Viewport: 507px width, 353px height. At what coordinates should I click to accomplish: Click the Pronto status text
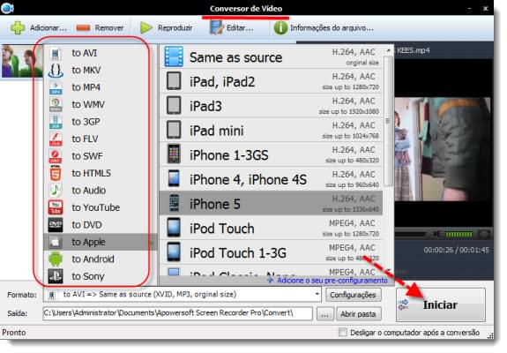coord(14,333)
